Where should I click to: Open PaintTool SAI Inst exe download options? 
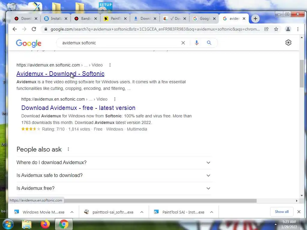[x=211, y=212]
